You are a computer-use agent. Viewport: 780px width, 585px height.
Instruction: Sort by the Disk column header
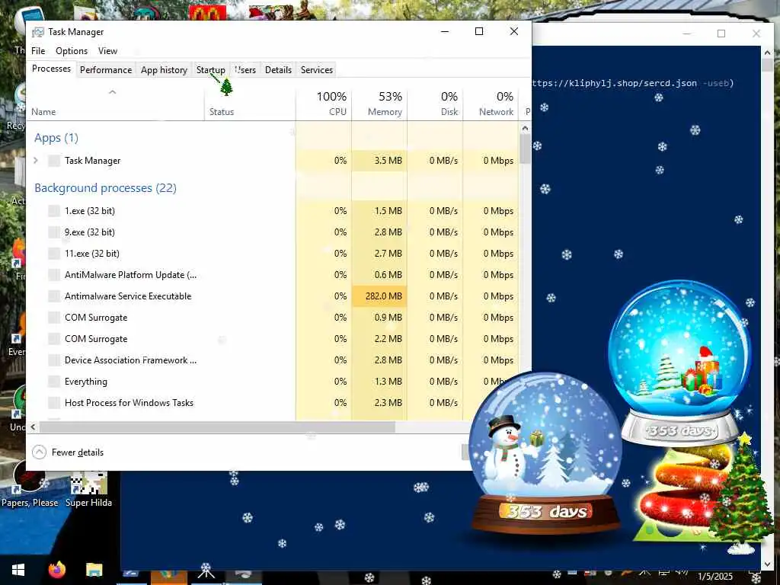point(435,104)
